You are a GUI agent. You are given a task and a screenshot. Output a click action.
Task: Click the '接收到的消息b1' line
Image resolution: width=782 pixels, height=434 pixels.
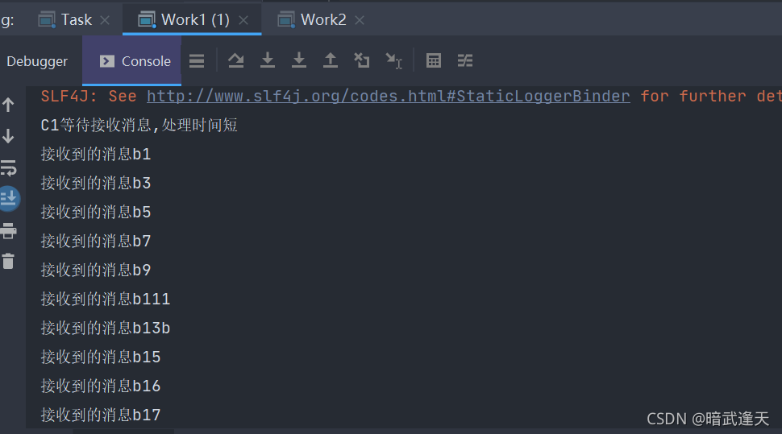[x=96, y=154]
